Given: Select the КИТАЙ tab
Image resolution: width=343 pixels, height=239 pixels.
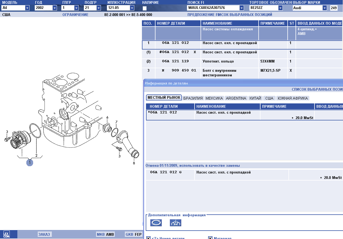Looking at the screenshot, I should click(x=255, y=98).
